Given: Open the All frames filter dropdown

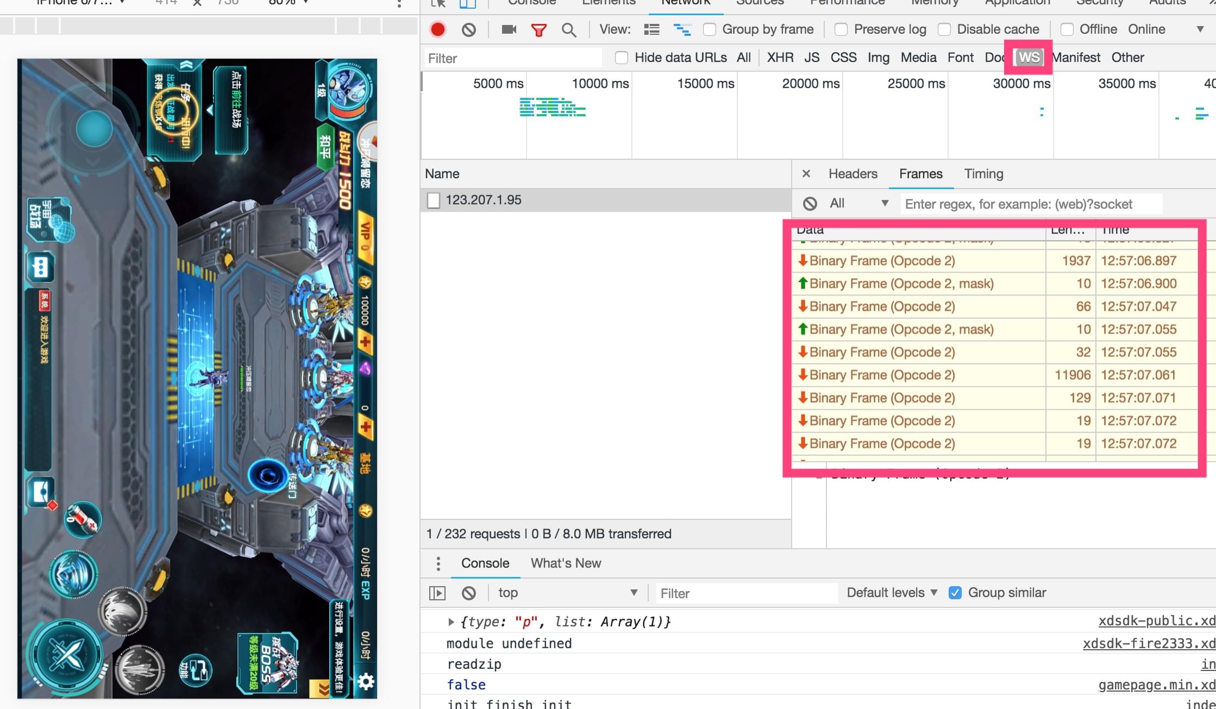Looking at the screenshot, I should click(860, 203).
